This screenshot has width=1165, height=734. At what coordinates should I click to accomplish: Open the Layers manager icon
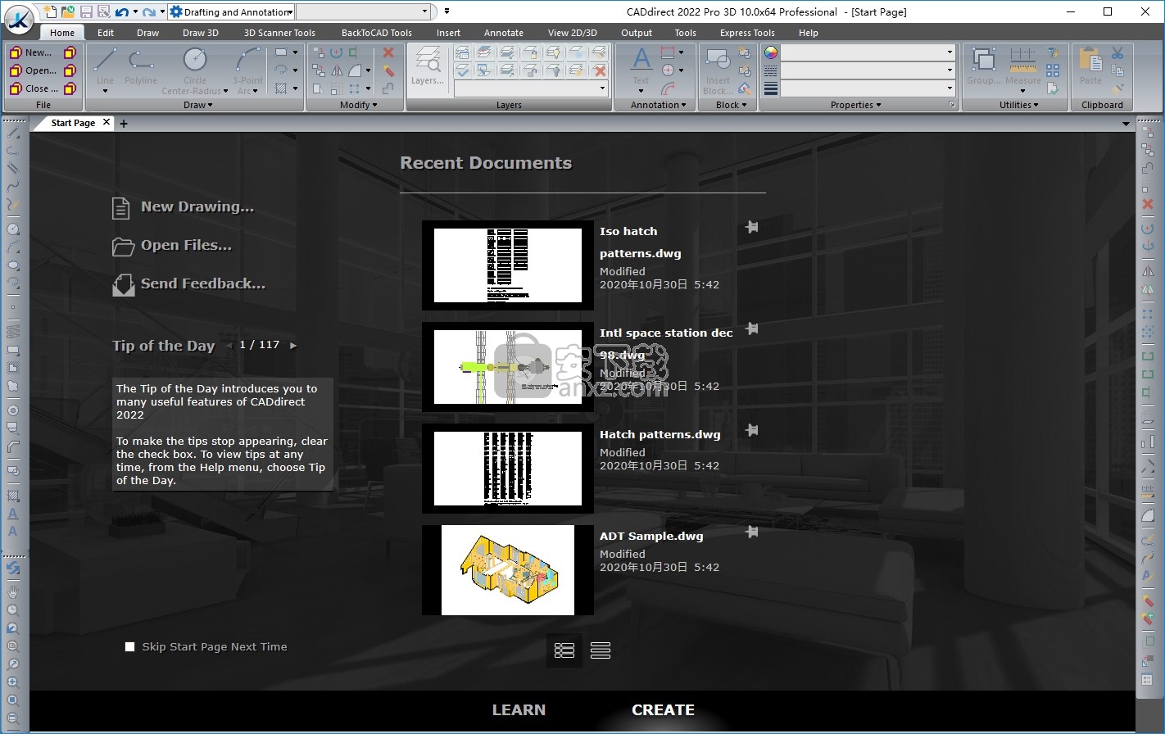[428, 65]
